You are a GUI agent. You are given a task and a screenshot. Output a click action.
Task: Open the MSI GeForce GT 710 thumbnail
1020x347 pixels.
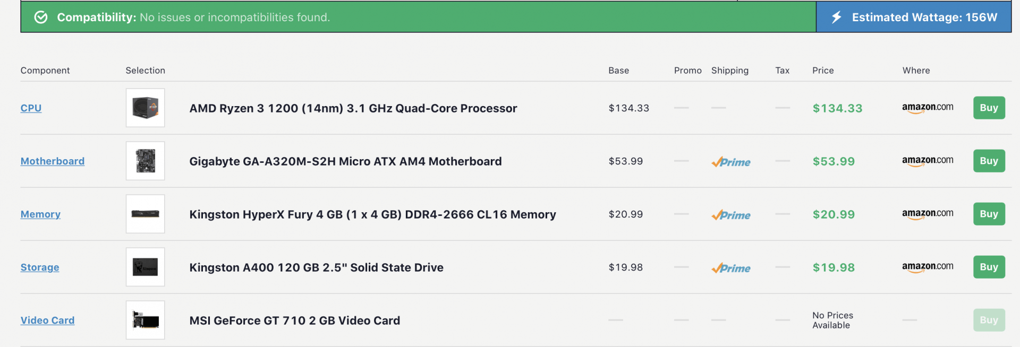145,320
